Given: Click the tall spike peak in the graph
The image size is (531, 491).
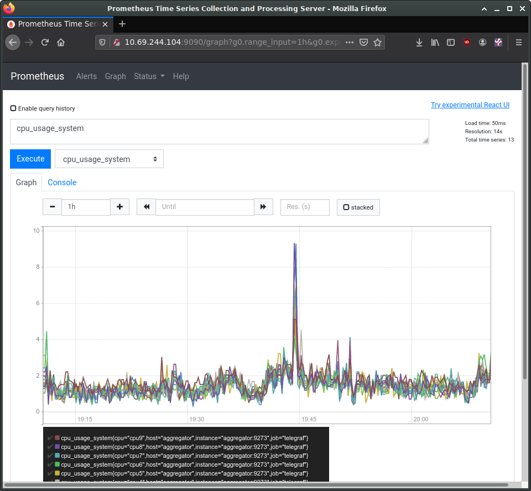Looking at the screenshot, I should pos(295,244).
